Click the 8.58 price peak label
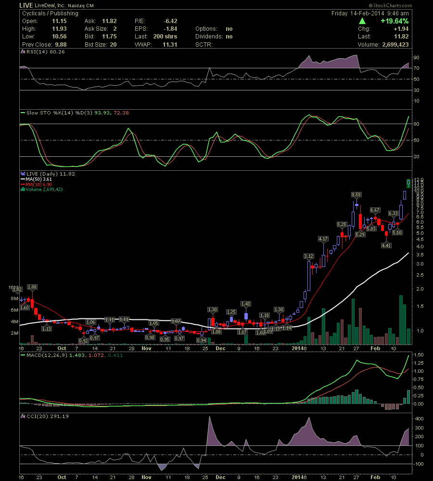The image size is (433, 481). pyautogui.click(x=357, y=194)
